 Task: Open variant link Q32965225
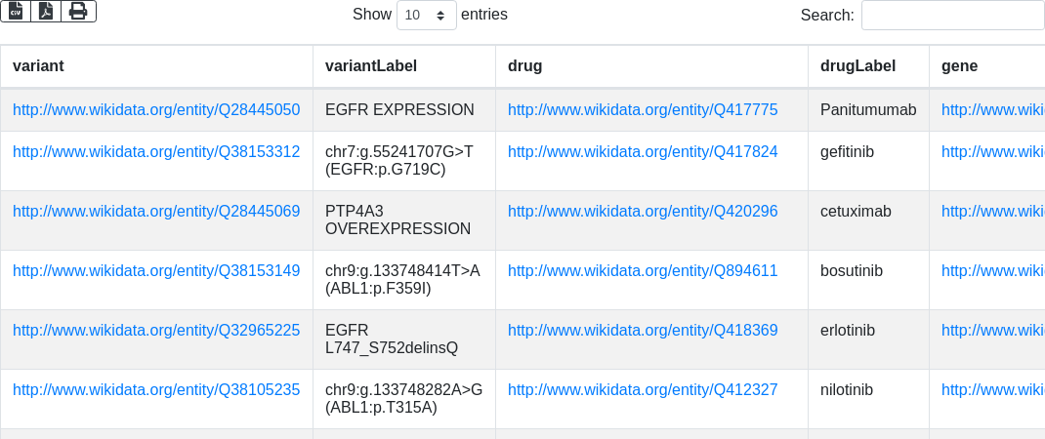coord(156,331)
